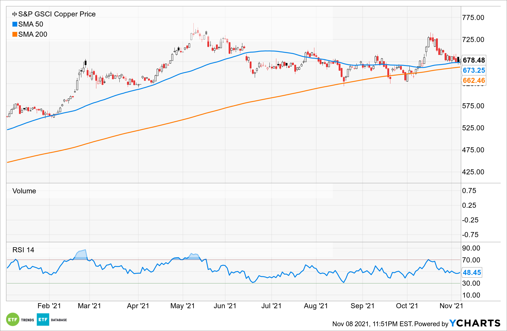
Task: Click the Volume panel title
Action: (24, 191)
